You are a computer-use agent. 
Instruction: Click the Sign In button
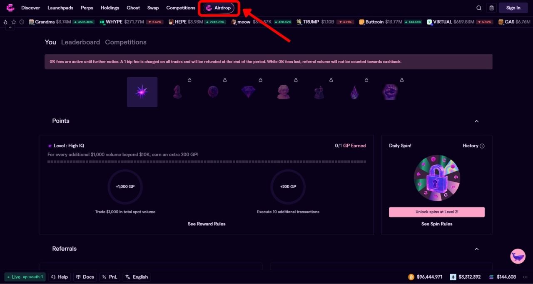(x=513, y=8)
